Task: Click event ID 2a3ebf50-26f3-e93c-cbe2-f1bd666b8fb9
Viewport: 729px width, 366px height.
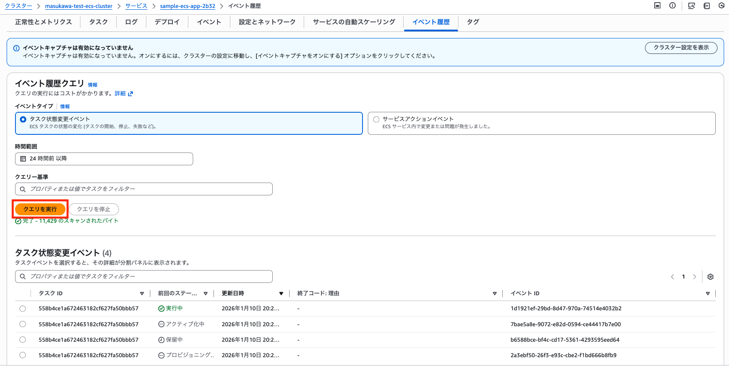Action: (x=563, y=355)
